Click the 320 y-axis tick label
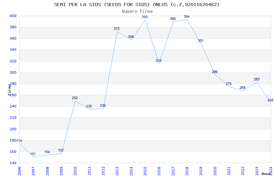The height and width of the screenshot is (177, 274). point(13,61)
